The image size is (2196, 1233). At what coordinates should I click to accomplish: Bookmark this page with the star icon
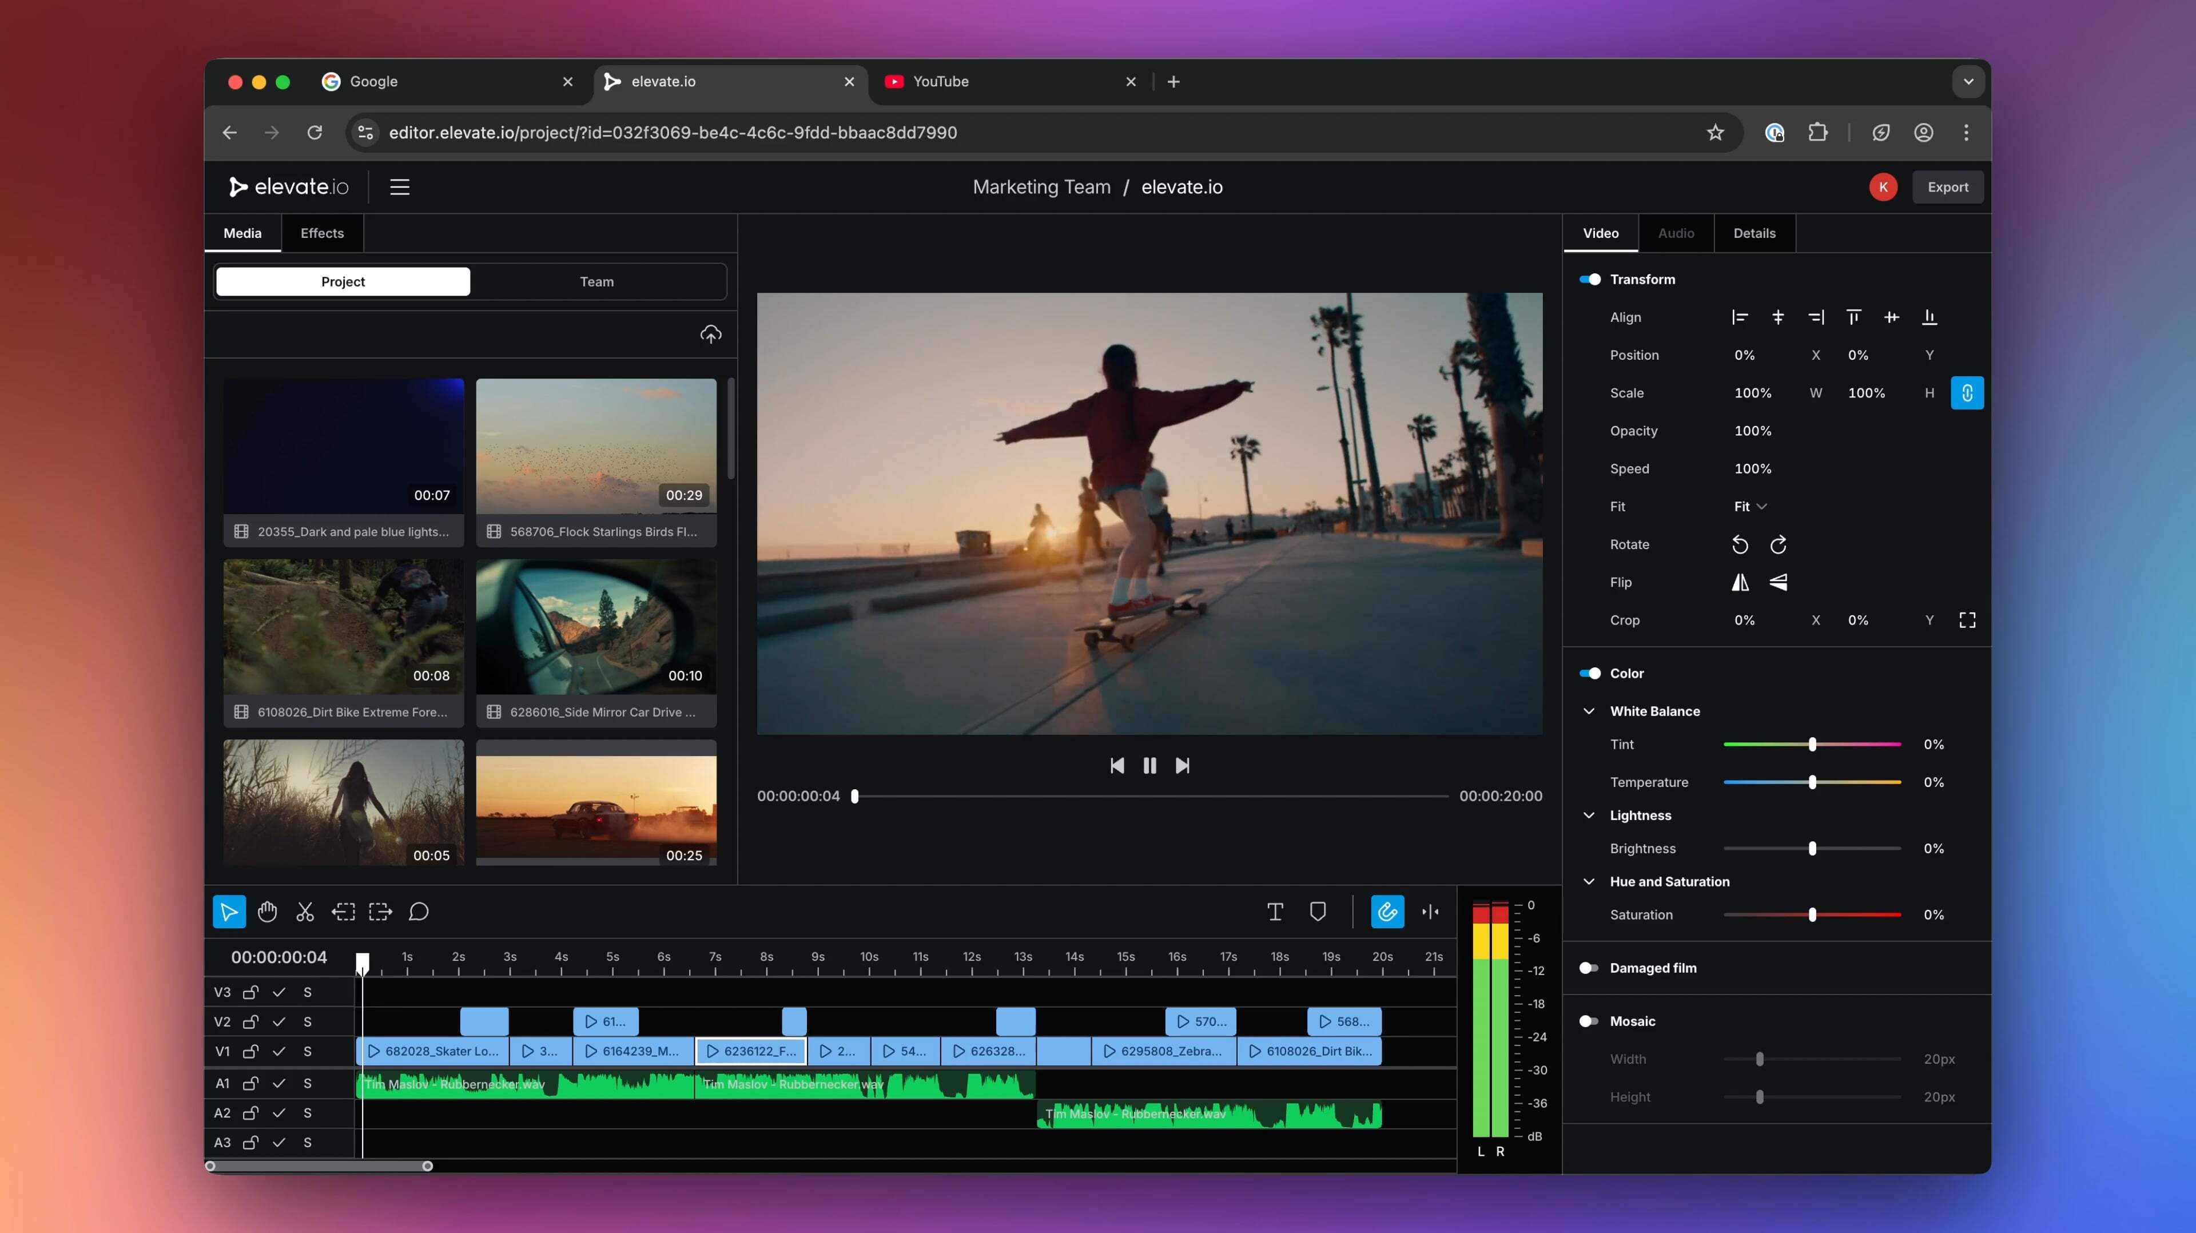(1715, 132)
